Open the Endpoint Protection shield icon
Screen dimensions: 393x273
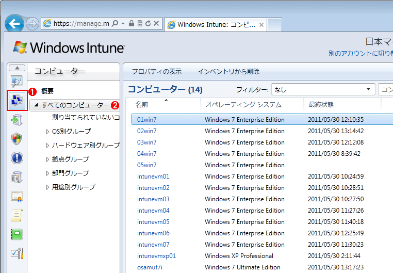(17, 139)
